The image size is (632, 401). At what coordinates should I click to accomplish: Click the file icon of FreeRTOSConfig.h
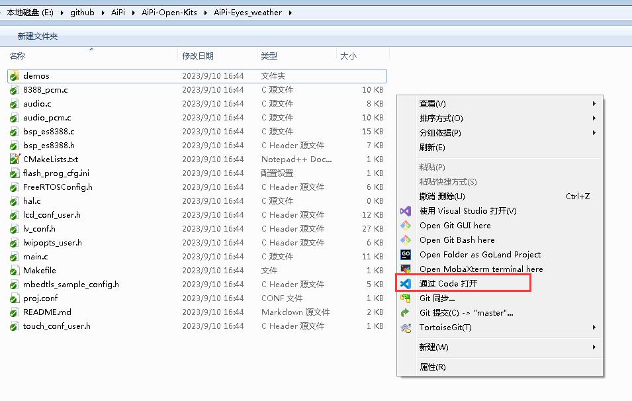pos(15,187)
